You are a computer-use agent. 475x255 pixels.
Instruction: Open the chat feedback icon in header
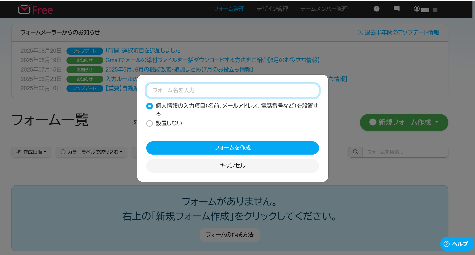(x=397, y=9)
